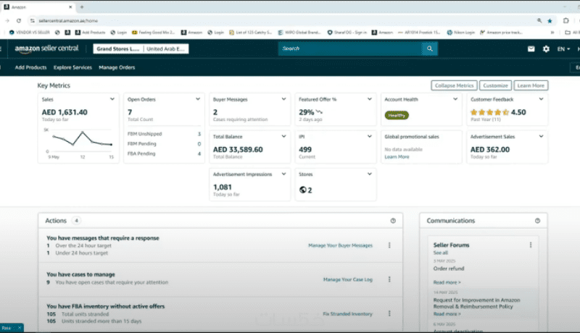Click Read more under Removal & Reimbursement Policy
The height and width of the screenshot is (333, 580).
(x=447, y=314)
